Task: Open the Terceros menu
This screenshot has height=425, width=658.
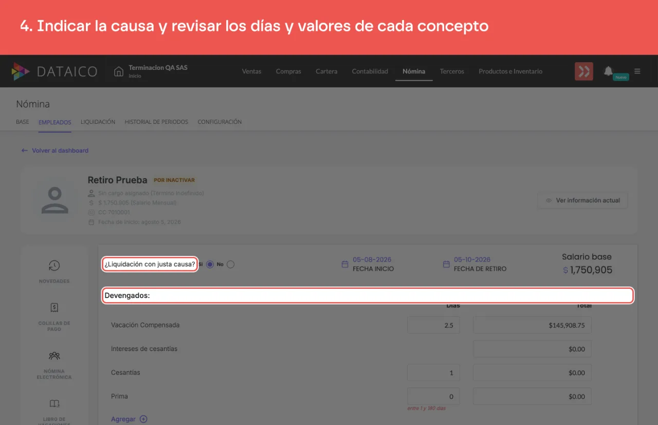Action: point(452,71)
